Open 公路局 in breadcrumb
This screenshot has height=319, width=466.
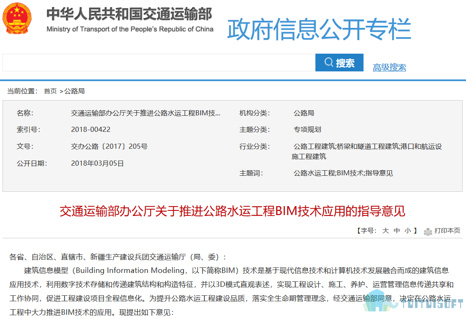click(x=75, y=91)
